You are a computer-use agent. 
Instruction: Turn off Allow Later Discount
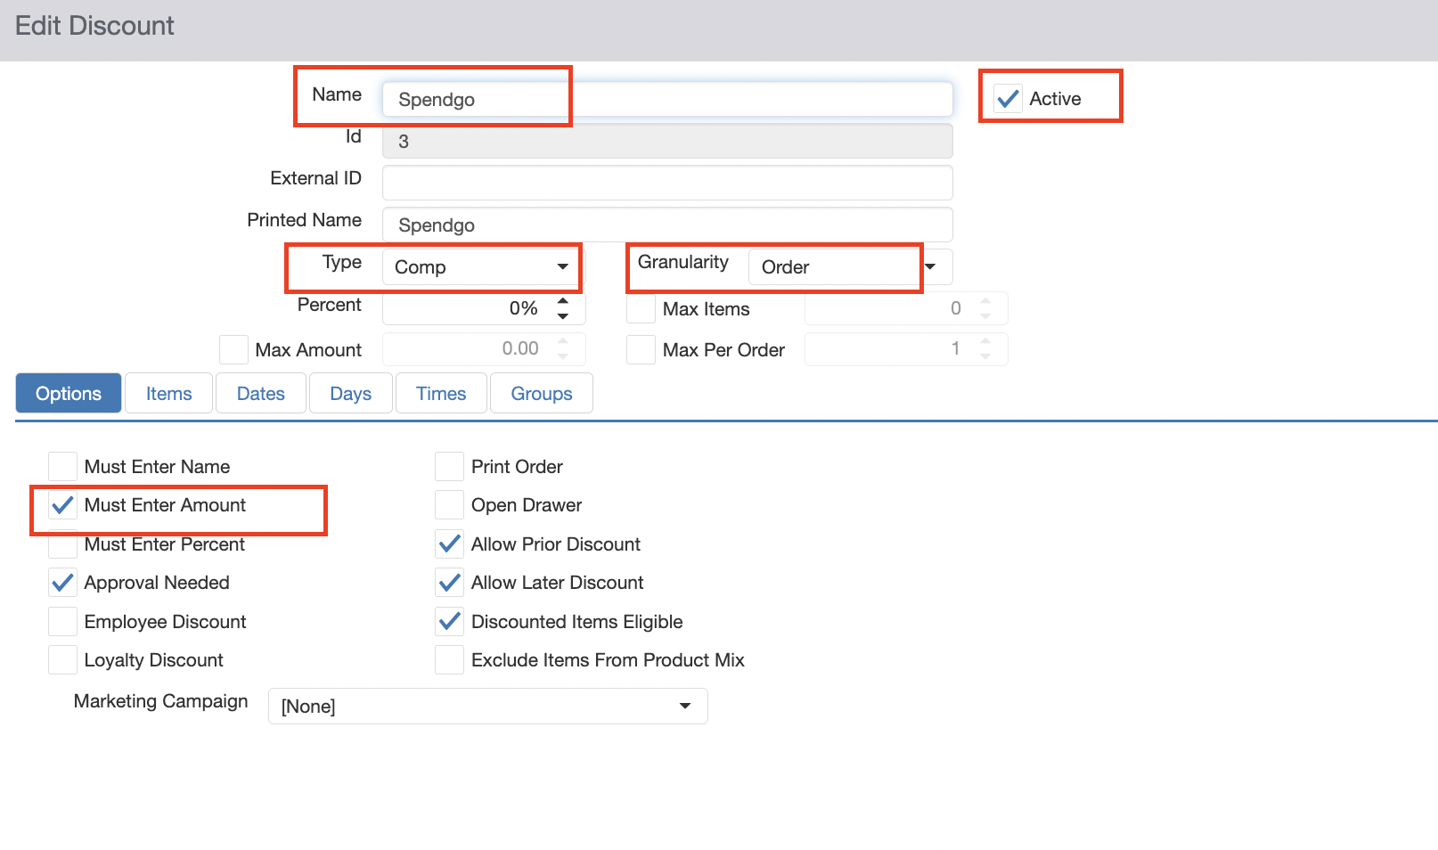[449, 583]
